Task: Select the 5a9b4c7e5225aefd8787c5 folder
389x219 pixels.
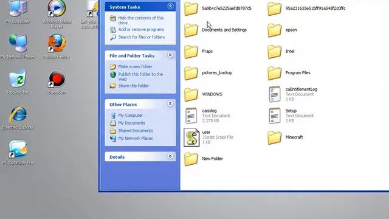Action: point(218,9)
